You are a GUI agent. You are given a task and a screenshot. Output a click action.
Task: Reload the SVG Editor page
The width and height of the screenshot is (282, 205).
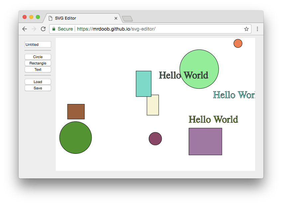43,29
